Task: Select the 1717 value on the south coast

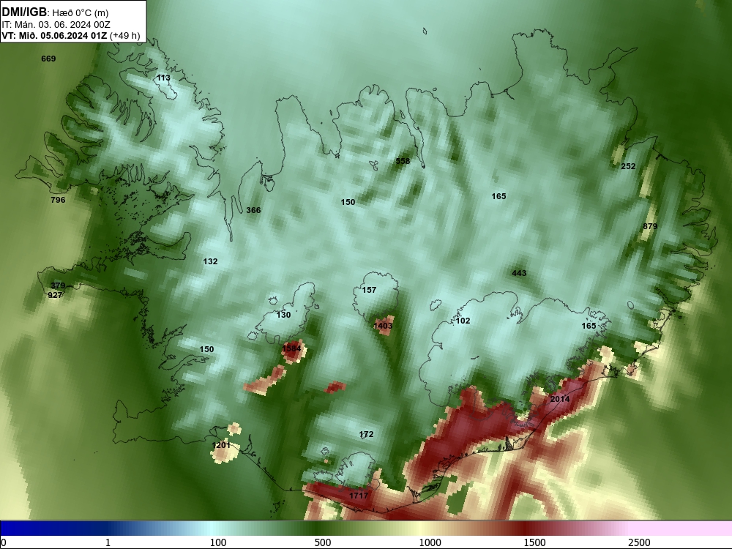Action: point(359,496)
